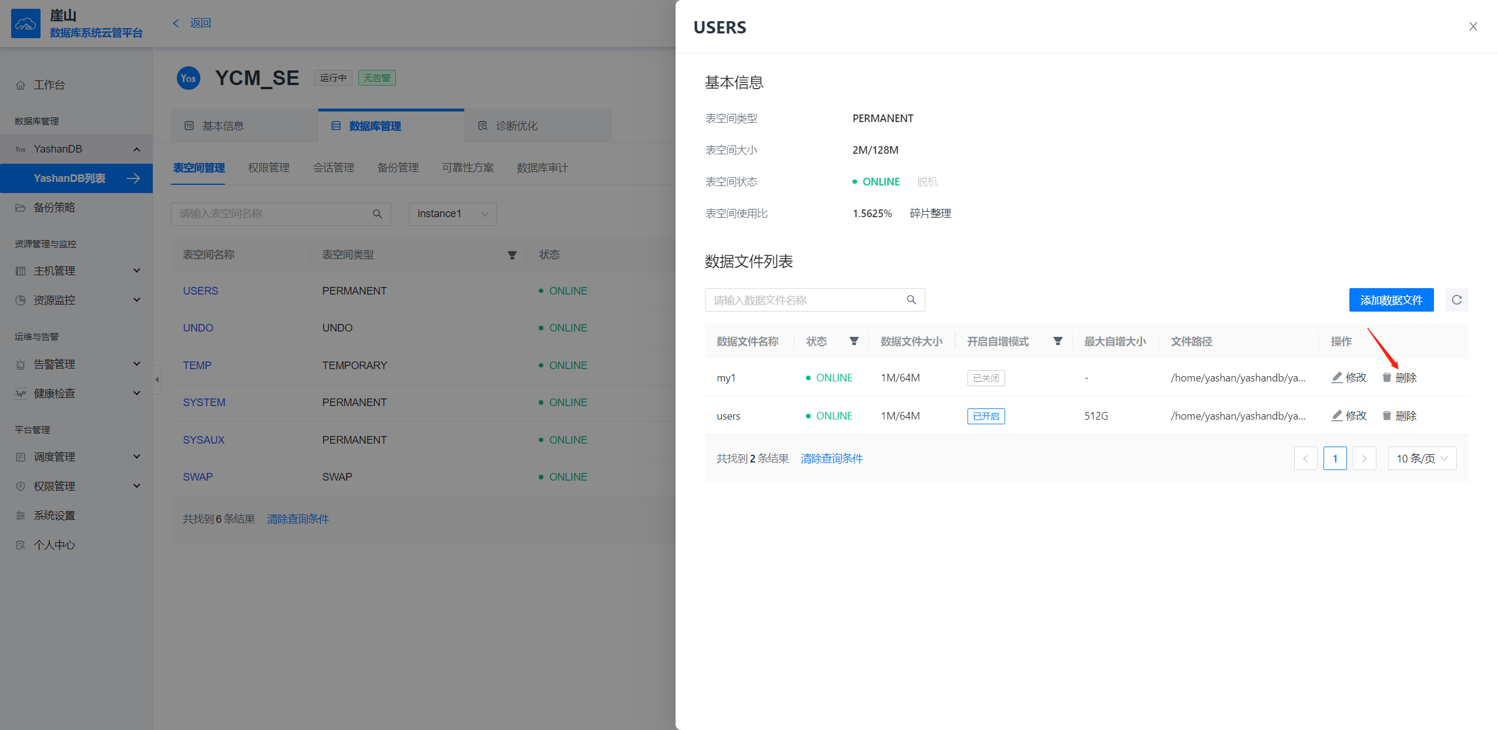Click the 已开启 auto-extend tag for users
Image resolution: width=1498 pixels, height=730 pixels.
coord(985,416)
